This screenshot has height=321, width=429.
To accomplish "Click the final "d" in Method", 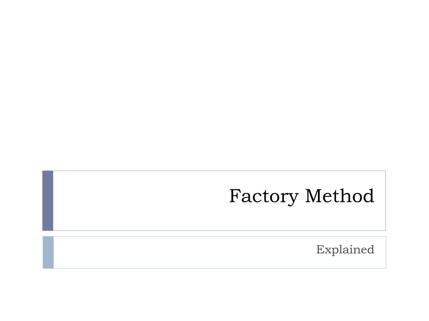I will (368, 196).
